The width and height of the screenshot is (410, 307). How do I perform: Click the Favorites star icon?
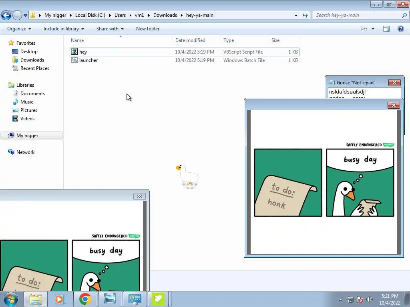coord(11,42)
